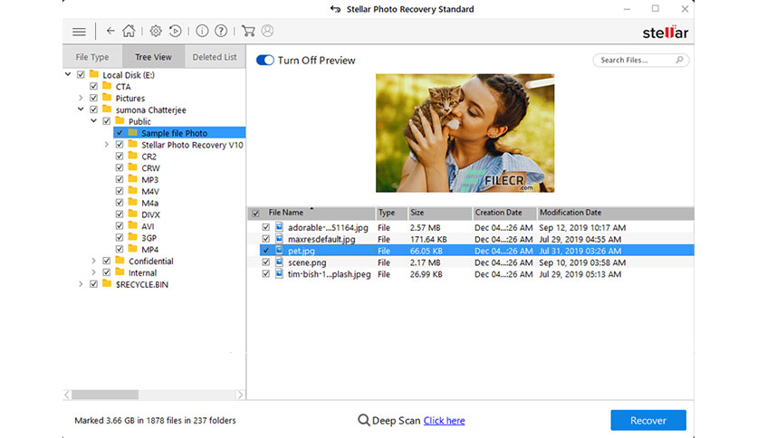Viewport: 757px width, 438px height.
Task: Click the tree scrollbar right arrow
Action: (x=240, y=395)
